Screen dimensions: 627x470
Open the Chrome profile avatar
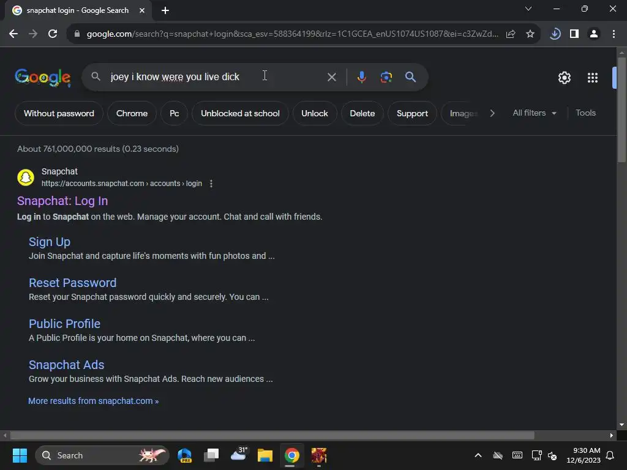click(594, 34)
